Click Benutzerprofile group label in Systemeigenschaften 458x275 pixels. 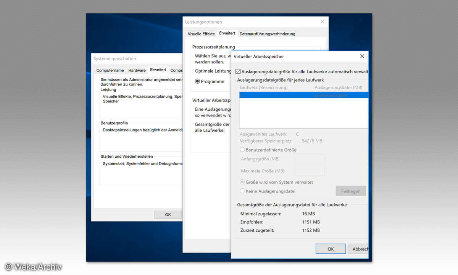tap(114, 123)
